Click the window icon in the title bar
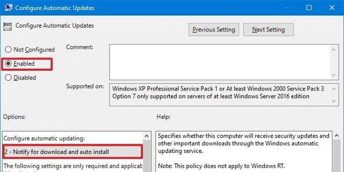Image resolution: width=344 pixels, height=172 pixels. pos(6,8)
